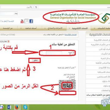
Task: Open Firefox from the taskbar
Action: pyautogui.click(x=17, y=107)
